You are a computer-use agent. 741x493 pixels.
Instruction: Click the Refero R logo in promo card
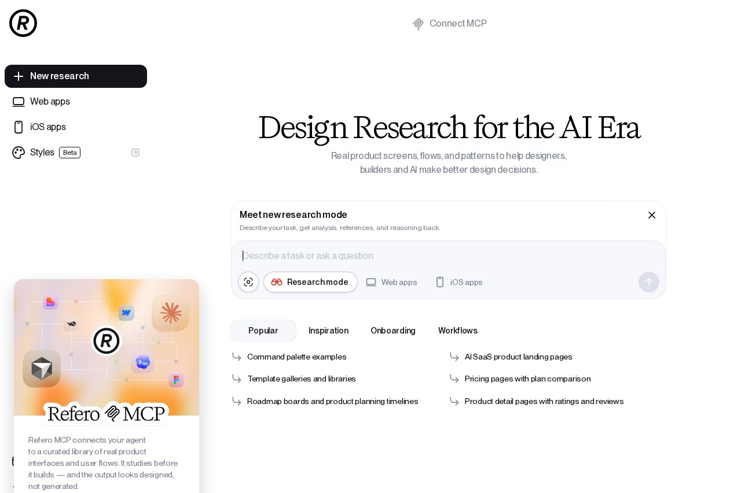coord(107,341)
